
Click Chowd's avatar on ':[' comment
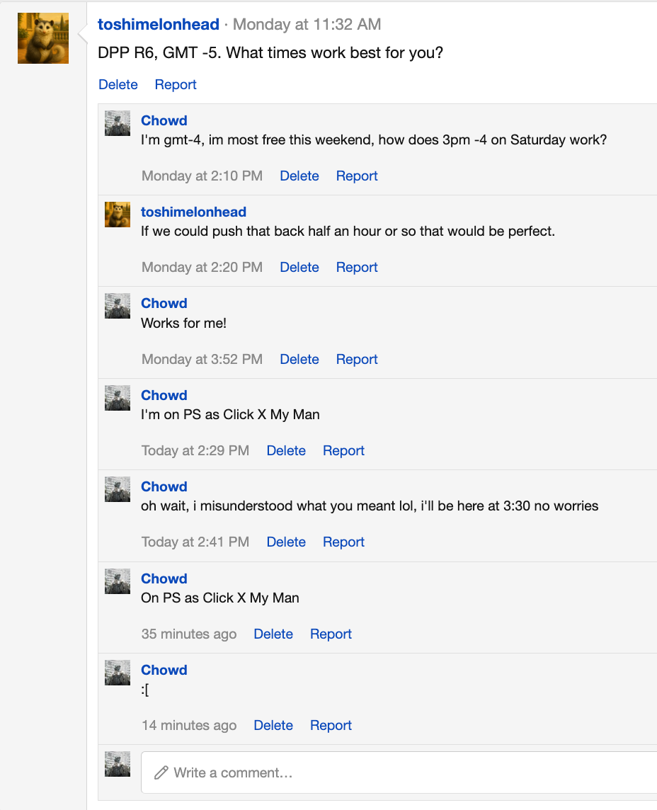pos(118,673)
